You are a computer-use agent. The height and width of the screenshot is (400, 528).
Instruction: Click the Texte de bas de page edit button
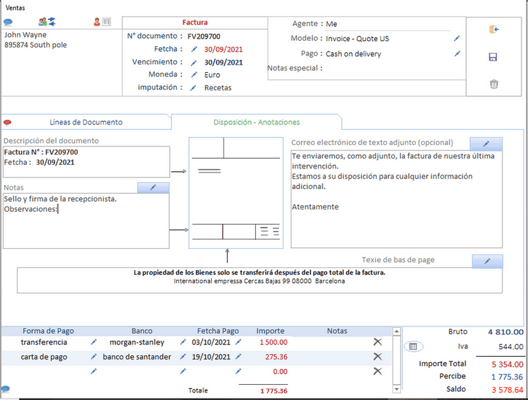pos(487,261)
